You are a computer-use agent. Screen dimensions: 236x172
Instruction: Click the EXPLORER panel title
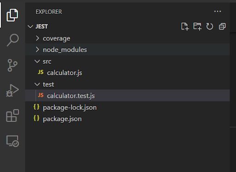pos(49,12)
